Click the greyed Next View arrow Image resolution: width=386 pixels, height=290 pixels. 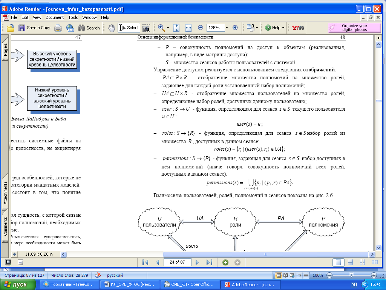point(237,262)
